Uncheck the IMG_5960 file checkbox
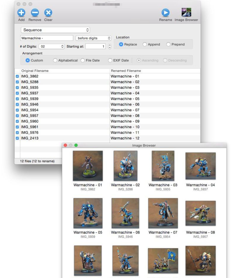The height and width of the screenshot is (278, 233). pos(17,121)
